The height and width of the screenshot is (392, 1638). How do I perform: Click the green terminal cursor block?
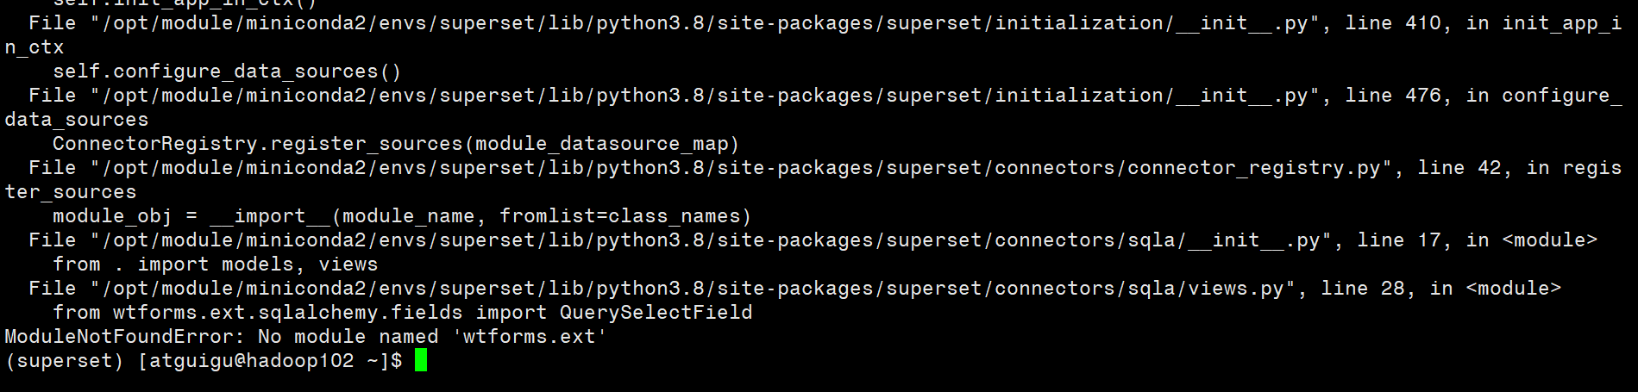421,360
